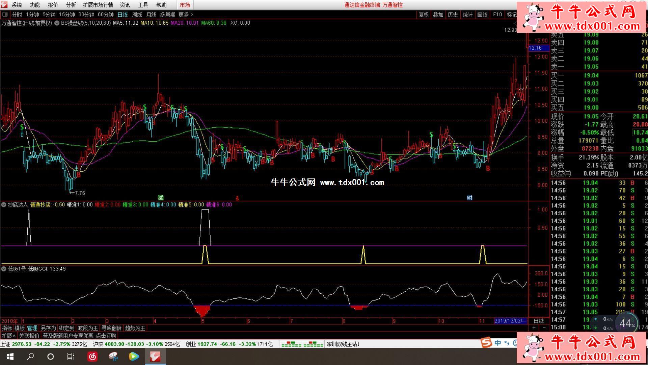This screenshot has height=365, width=648.
Task: Open the 功能 menu
Action: (34, 5)
